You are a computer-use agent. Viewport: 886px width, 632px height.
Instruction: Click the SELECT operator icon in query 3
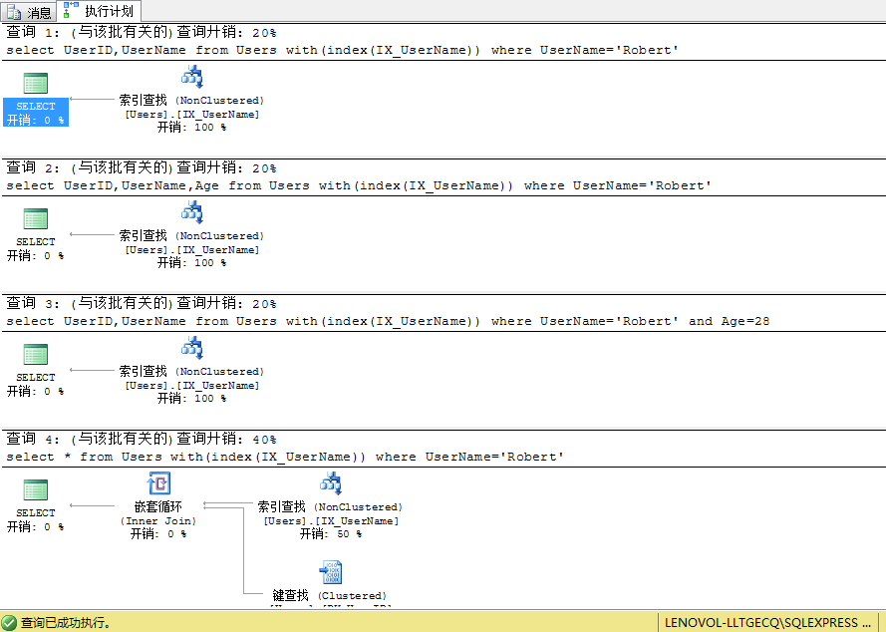pos(36,355)
